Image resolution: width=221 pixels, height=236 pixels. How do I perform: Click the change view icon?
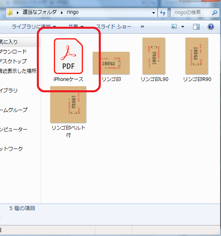(x=174, y=26)
